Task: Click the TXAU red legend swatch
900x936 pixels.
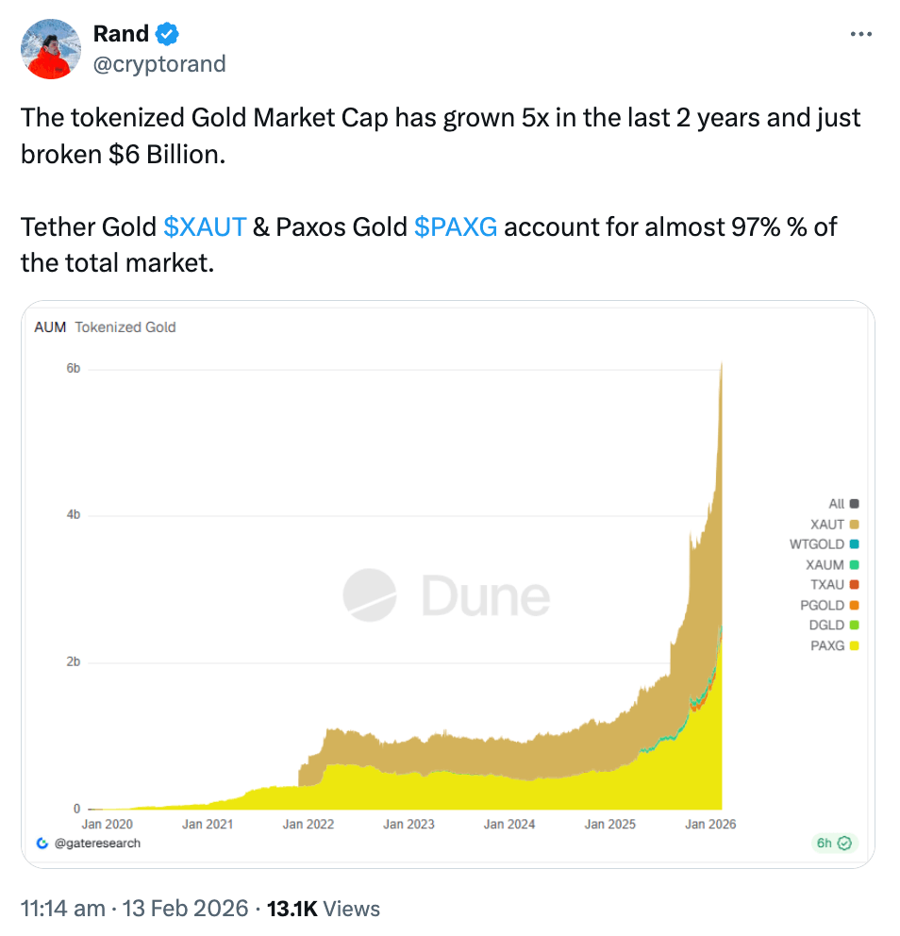Action: [854, 585]
